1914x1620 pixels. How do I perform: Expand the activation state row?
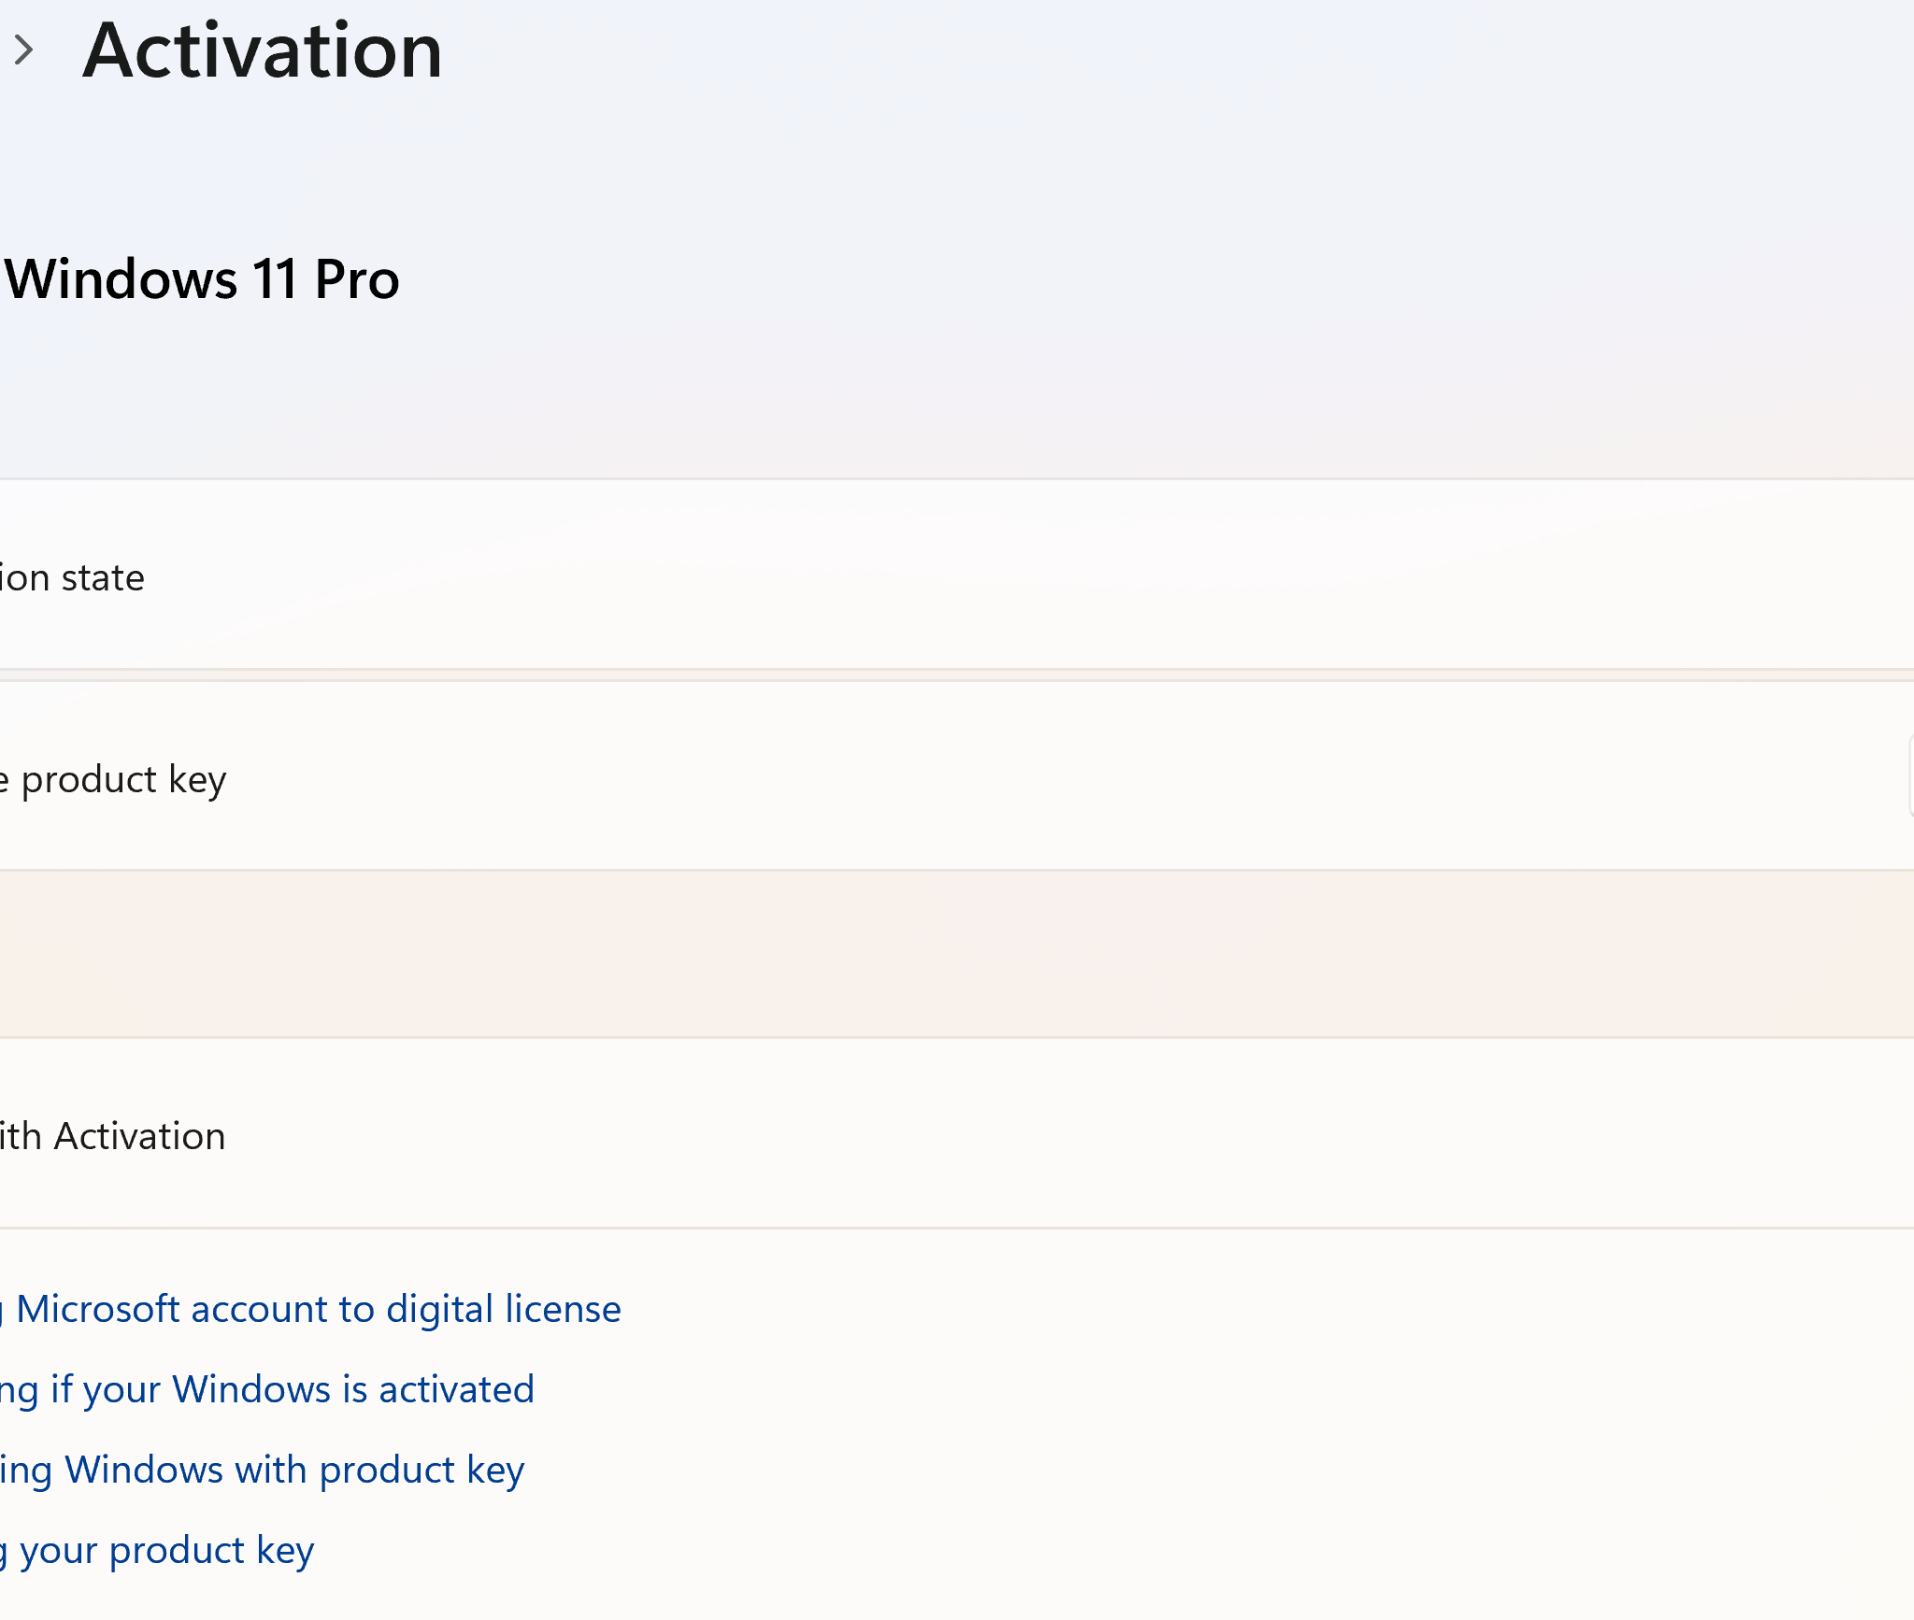[957, 576]
